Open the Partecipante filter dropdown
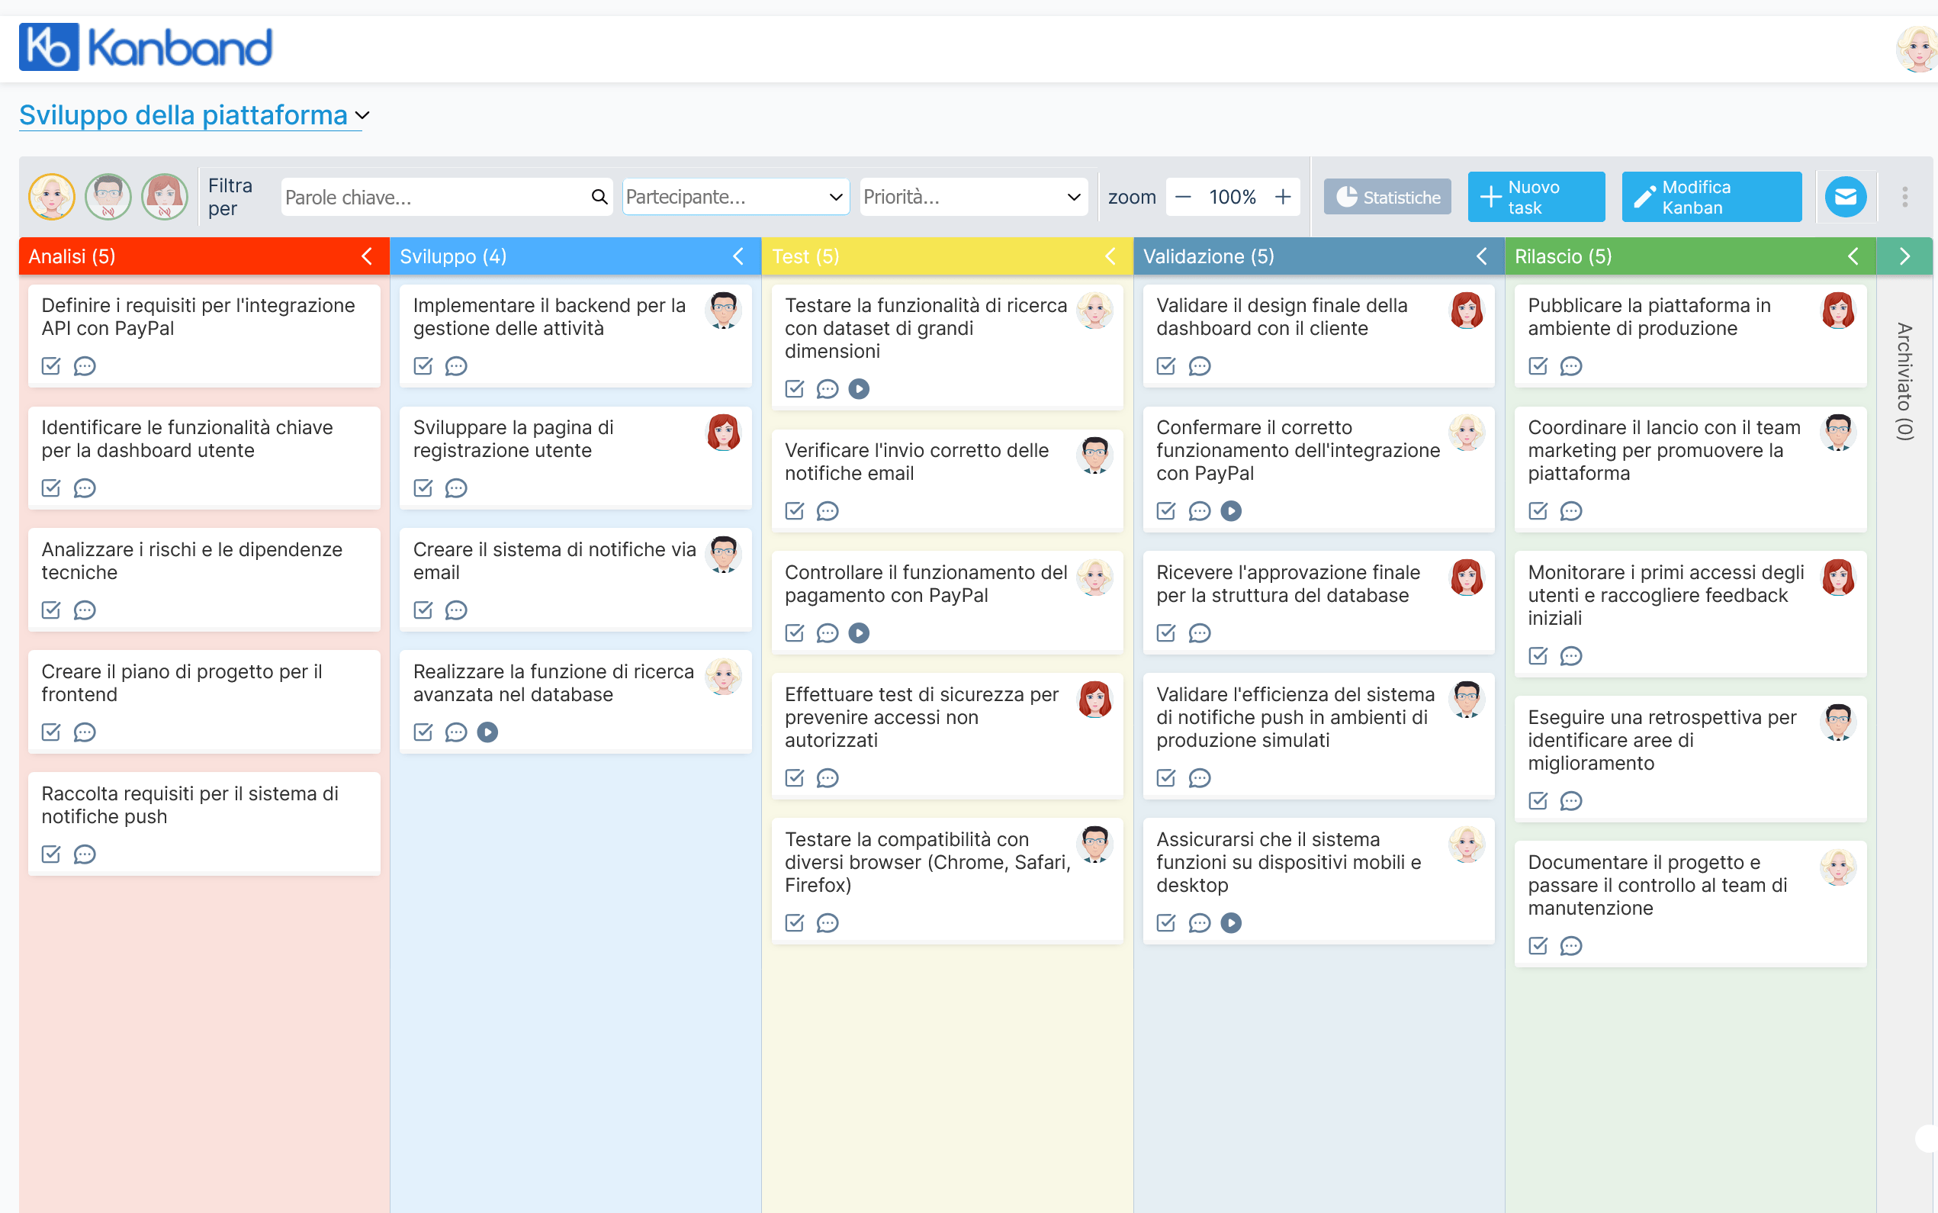 [734, 197]
